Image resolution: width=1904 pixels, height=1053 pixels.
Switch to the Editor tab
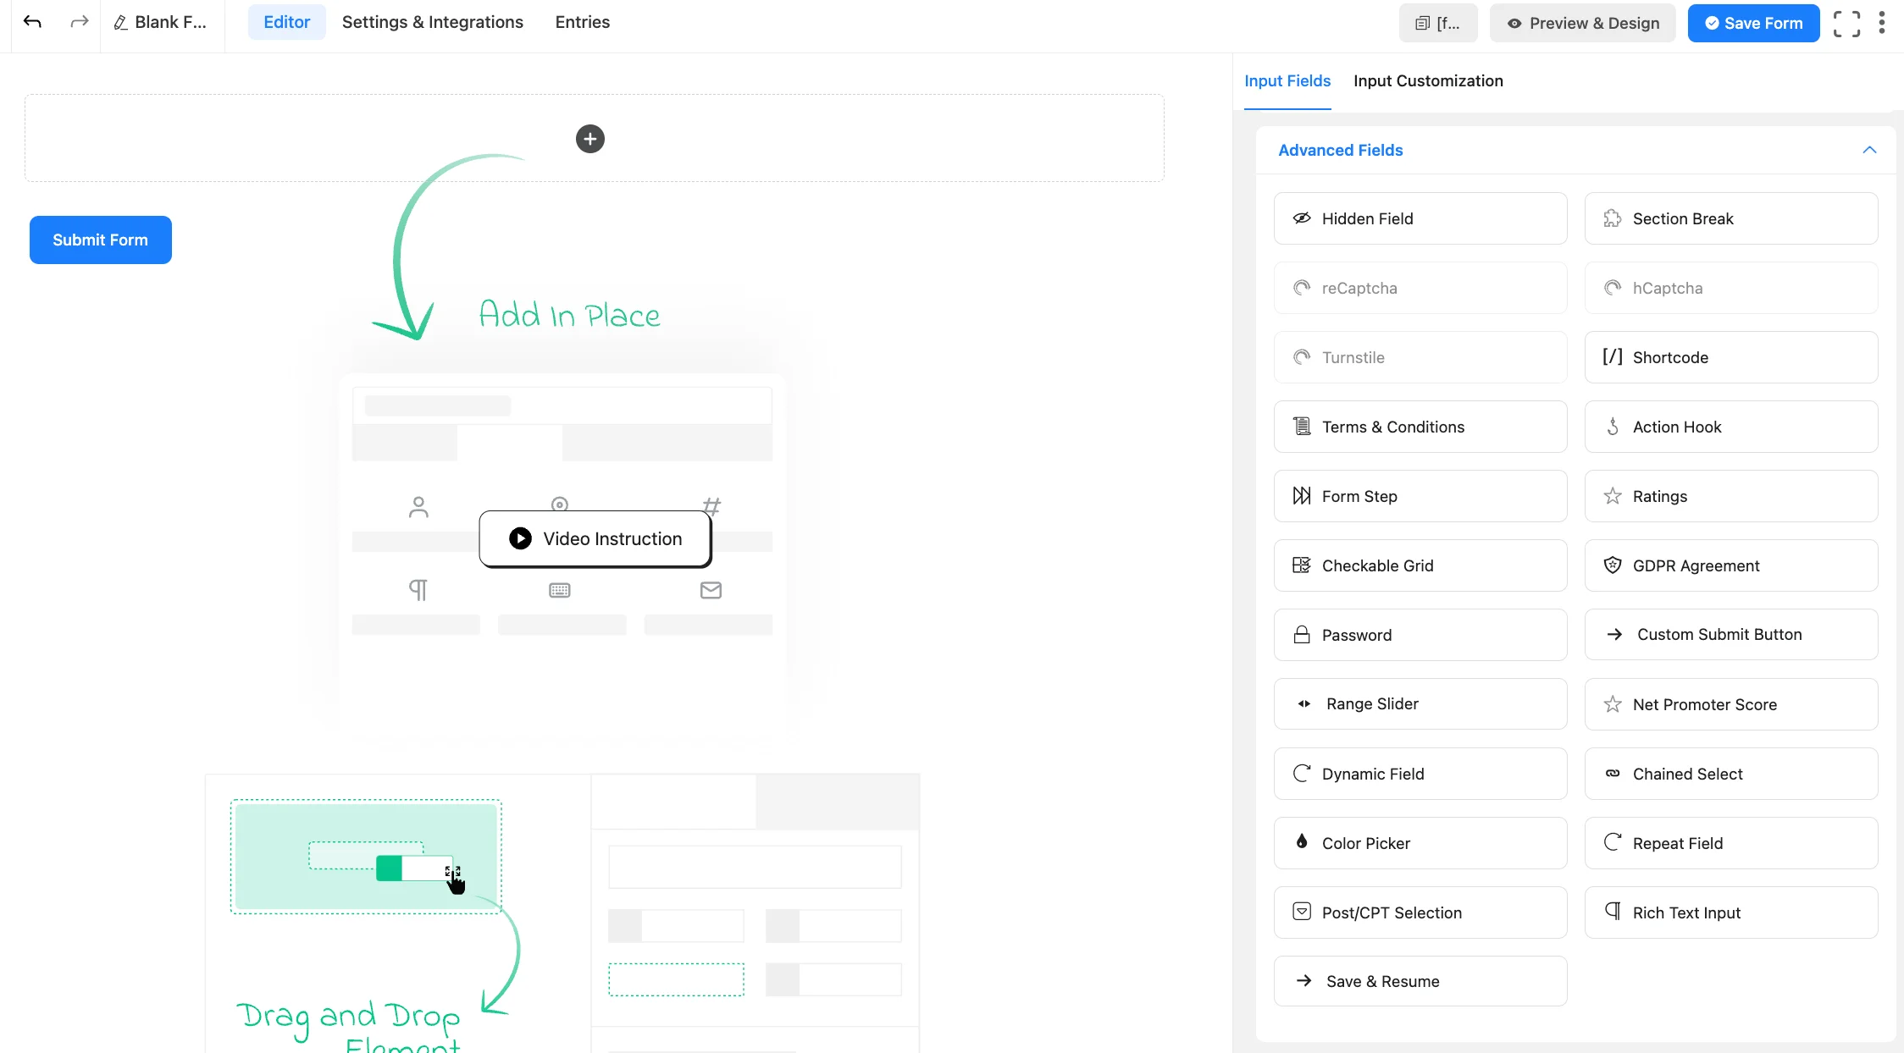[286, 22]
